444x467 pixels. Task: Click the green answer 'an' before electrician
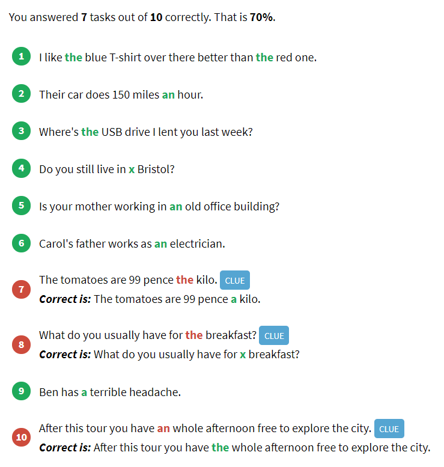click(160, 243)
